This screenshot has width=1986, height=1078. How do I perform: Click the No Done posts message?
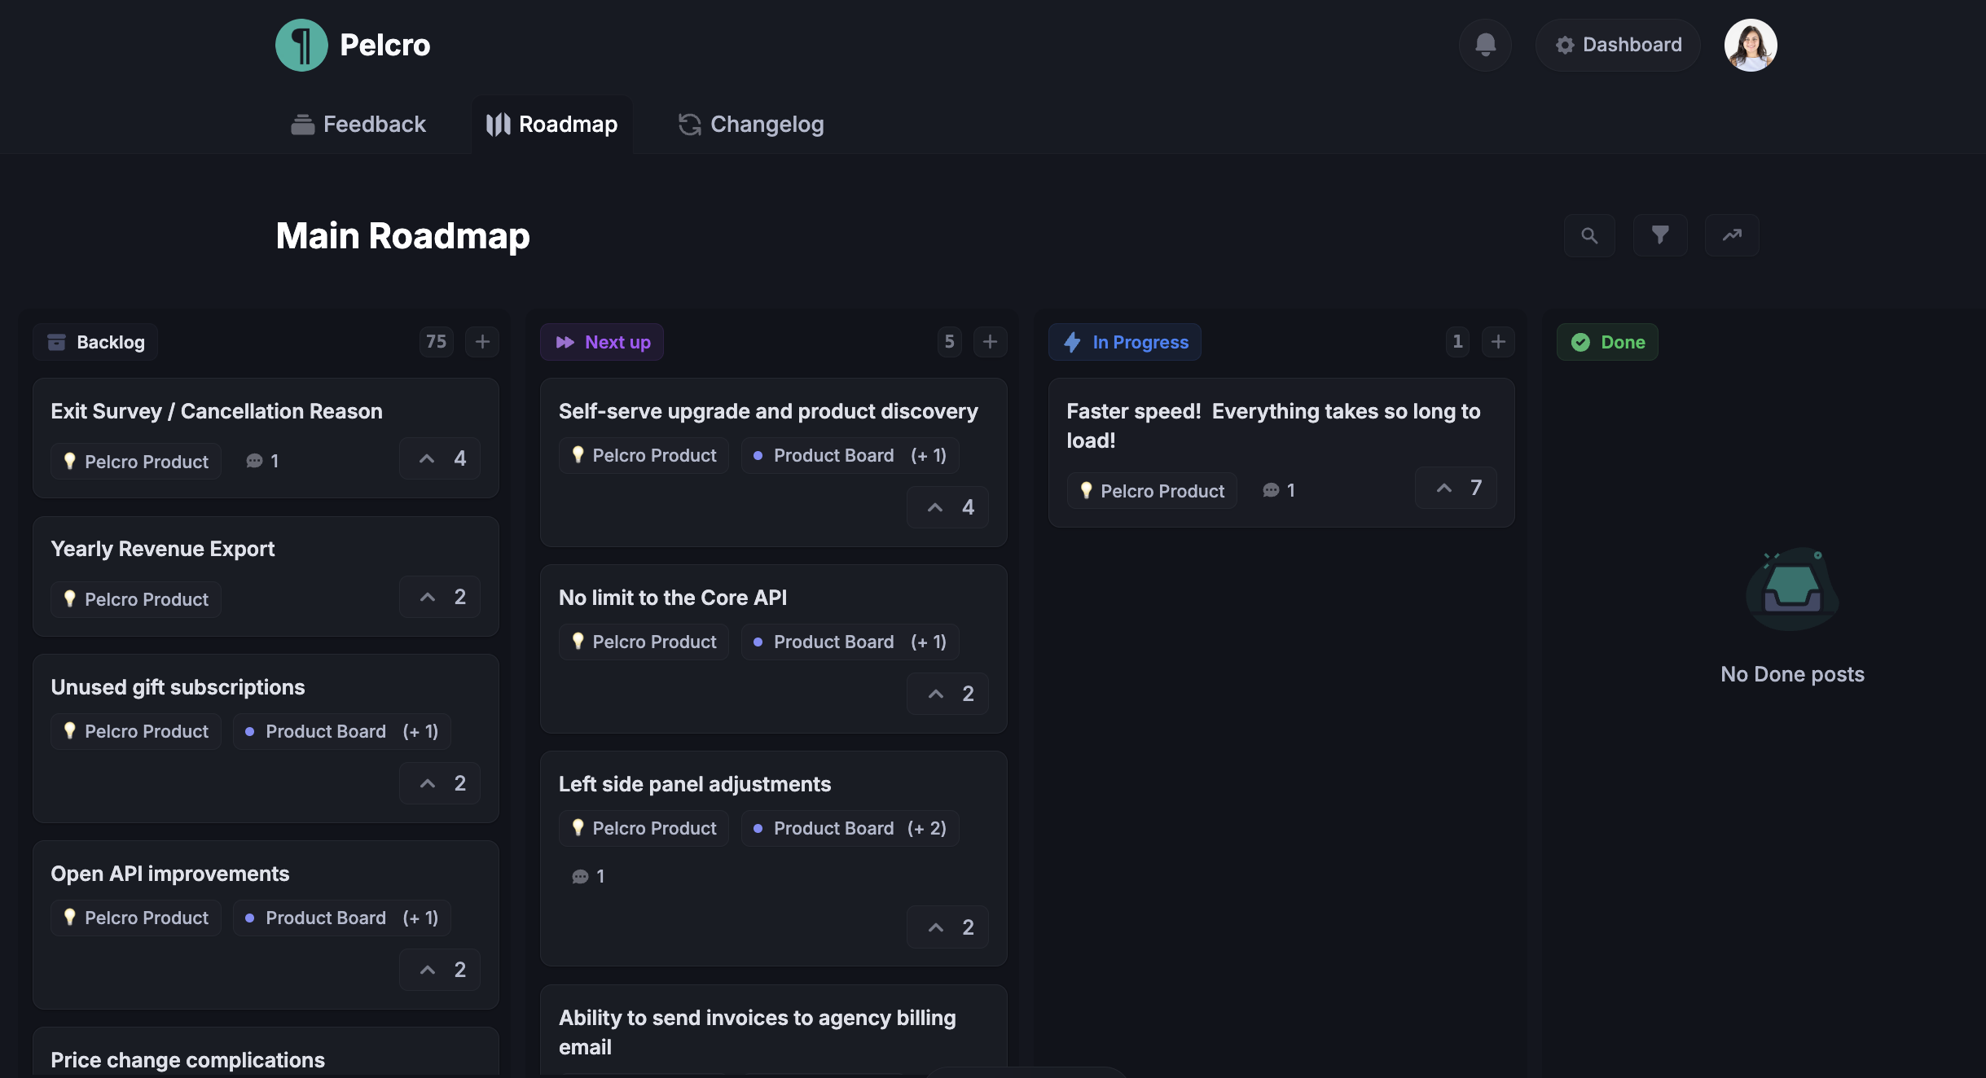(x=1792, y=674)
